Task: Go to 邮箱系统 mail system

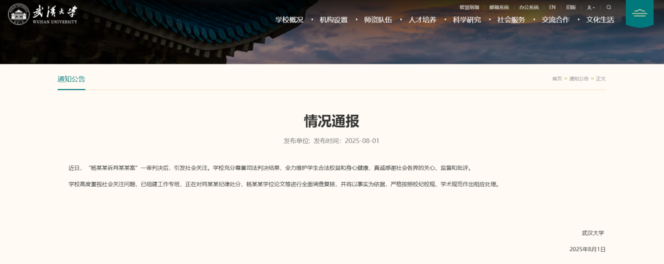Action: click(x=499, y=7)
